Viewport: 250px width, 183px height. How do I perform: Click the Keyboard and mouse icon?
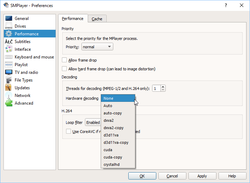[x=9, y=57]
